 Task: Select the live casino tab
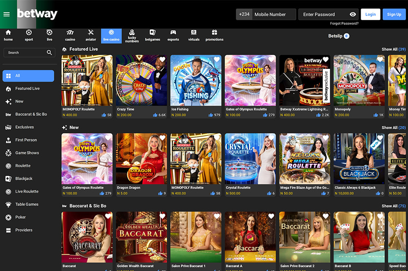[111, 36]
